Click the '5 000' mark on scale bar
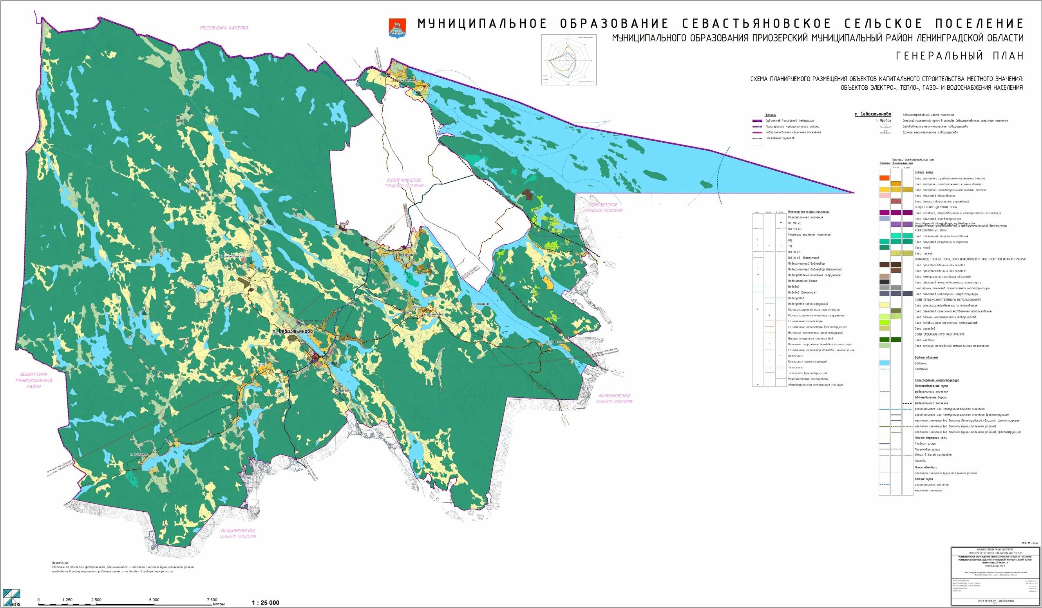The width and height of the screenshot is (1042, 608). [154, 600]
